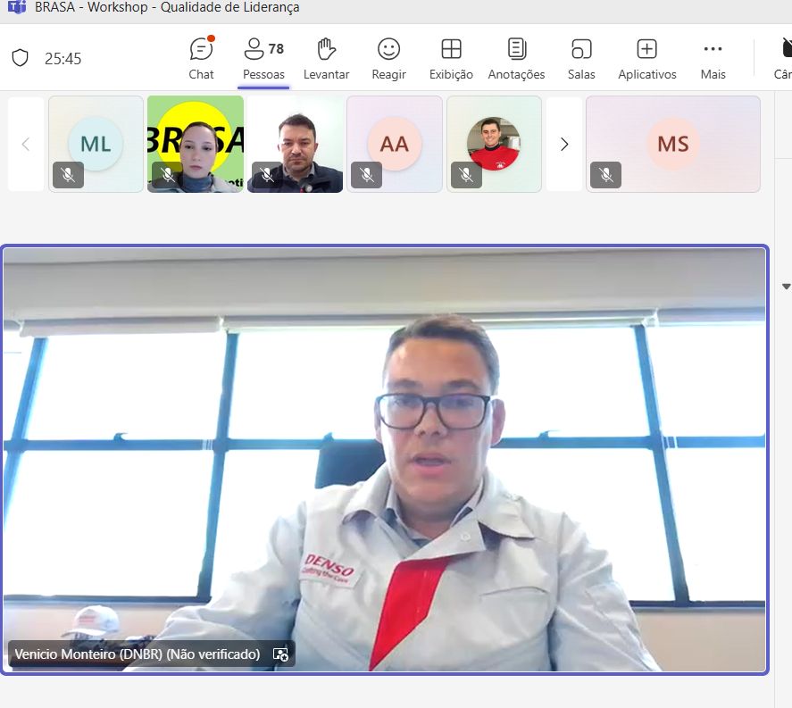792x708 pixels.
Task: Click the shield security icon
Action: 21,58
